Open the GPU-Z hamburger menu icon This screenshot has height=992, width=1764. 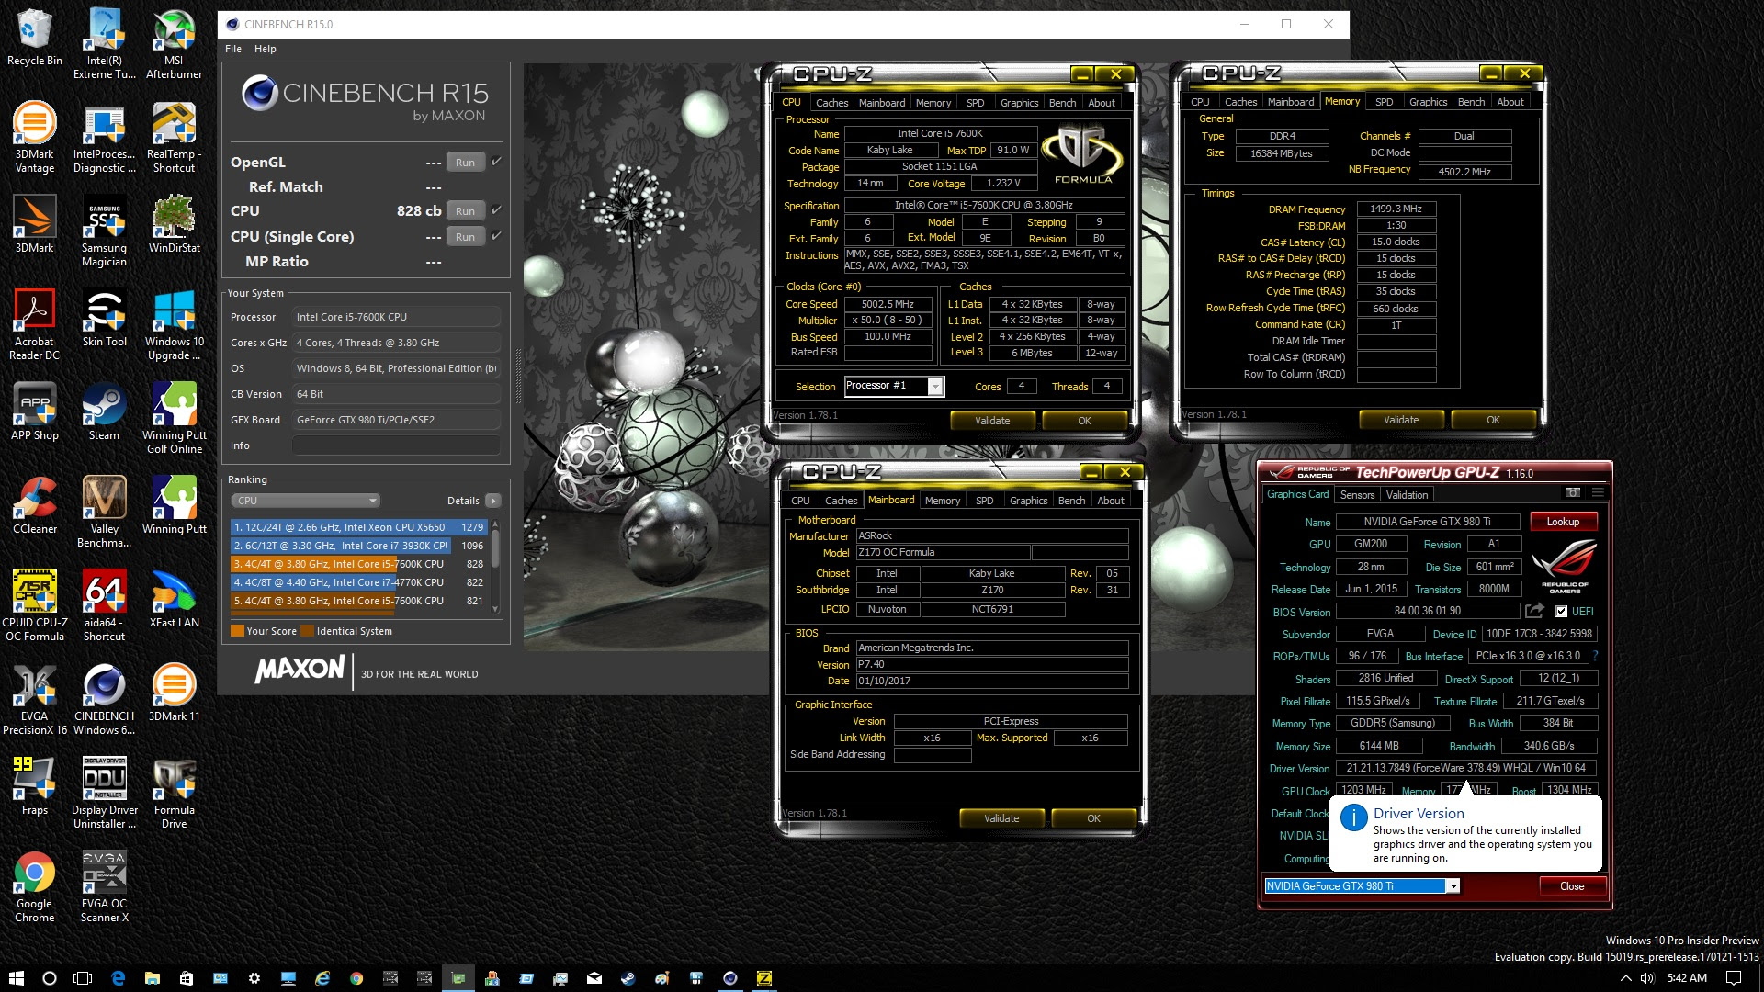(x=1598, y=492)
